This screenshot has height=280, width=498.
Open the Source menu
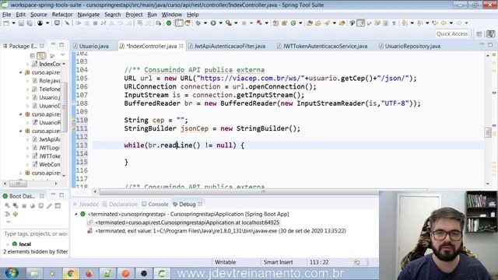point(38,15)
